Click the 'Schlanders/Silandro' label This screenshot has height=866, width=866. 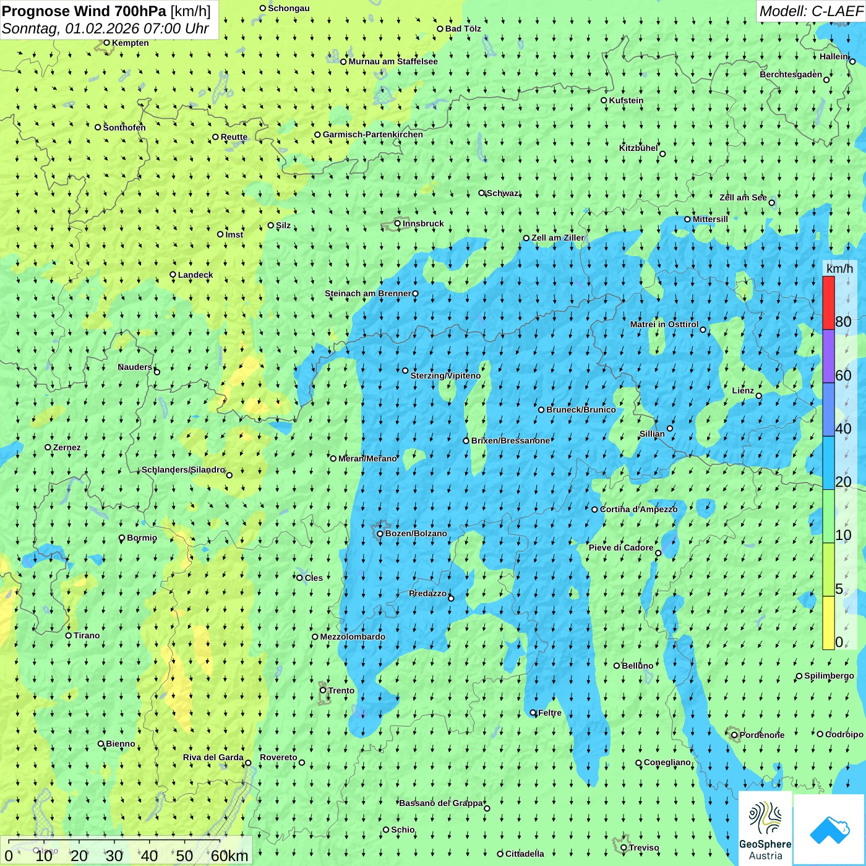click(x=183, y=469)
